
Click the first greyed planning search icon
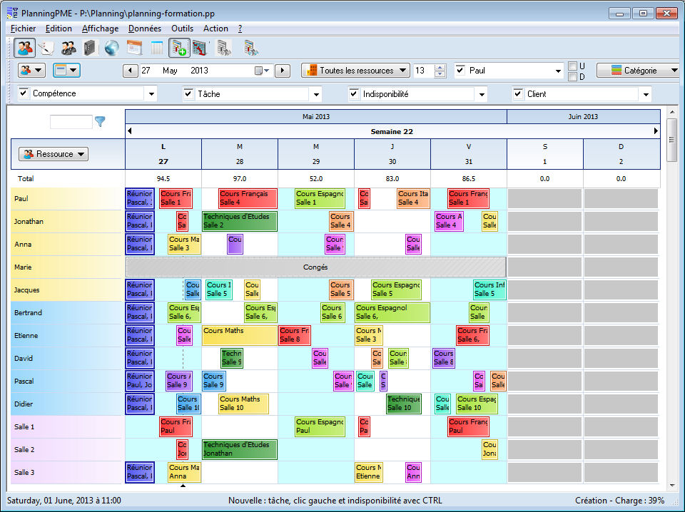point(225,48)
